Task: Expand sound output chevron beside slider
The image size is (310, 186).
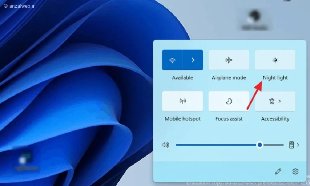Action: point(298,145)
